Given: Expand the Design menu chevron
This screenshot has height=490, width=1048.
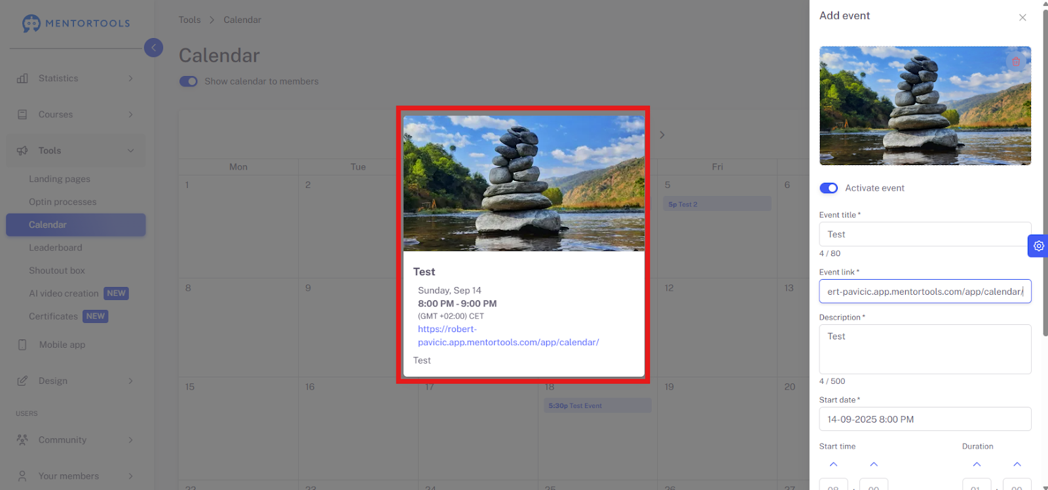Looking at the screenshot, I should point(130,381).
